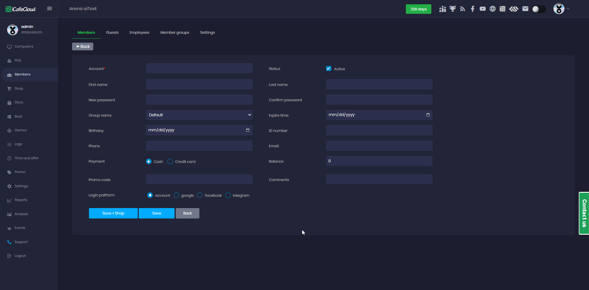Collapse the sidebar with the hamburger icon
The image size is (589, 290).
click(49, 9)
